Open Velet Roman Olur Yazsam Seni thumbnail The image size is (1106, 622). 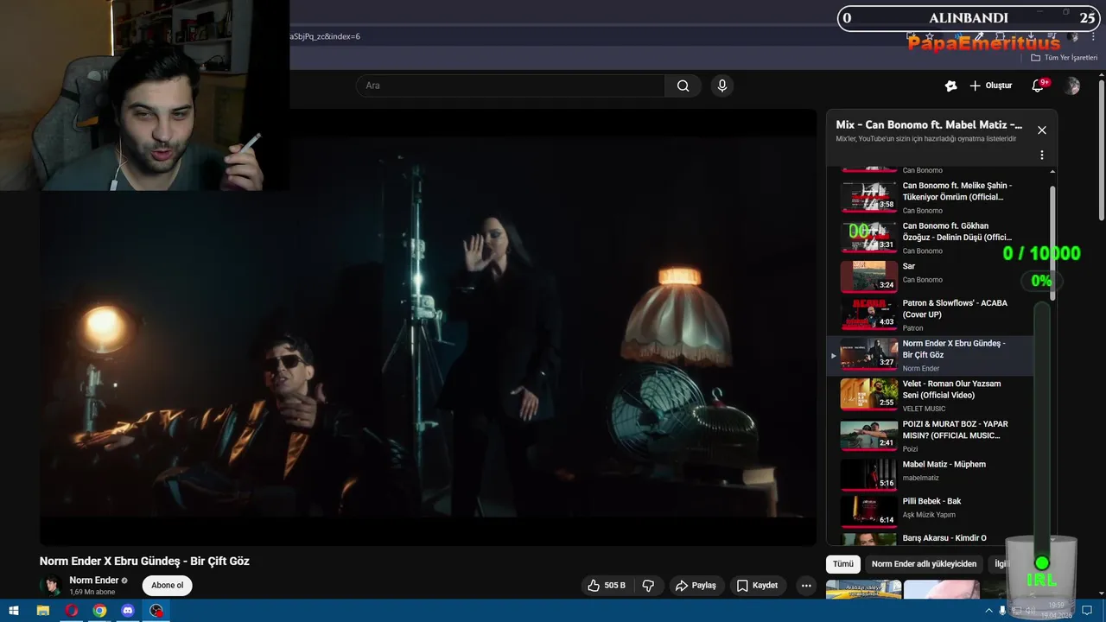868,394
